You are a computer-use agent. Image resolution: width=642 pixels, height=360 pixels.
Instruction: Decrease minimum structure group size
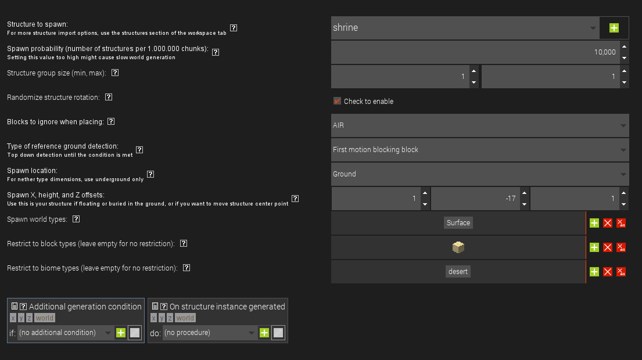tap(474, 82)
